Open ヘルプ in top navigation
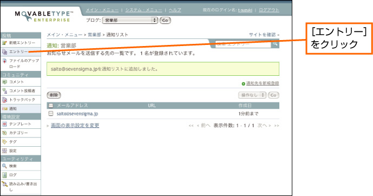 [x=175, y=10]
